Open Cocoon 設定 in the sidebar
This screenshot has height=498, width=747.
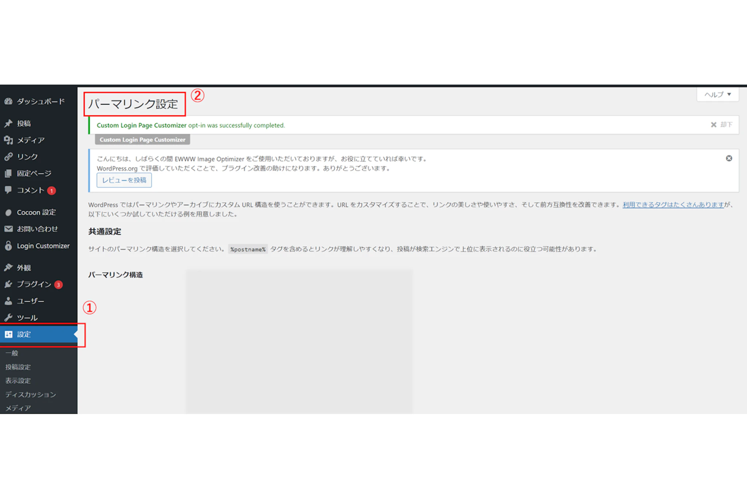click(36, 212)
